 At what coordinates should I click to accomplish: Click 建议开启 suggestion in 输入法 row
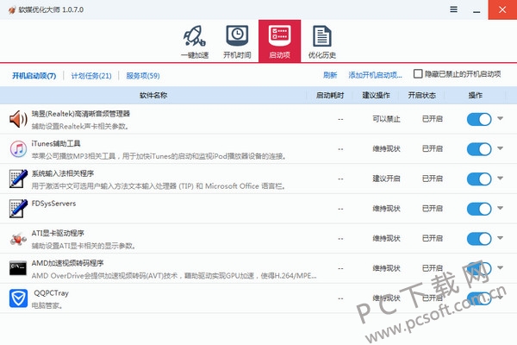pos(386,179)
